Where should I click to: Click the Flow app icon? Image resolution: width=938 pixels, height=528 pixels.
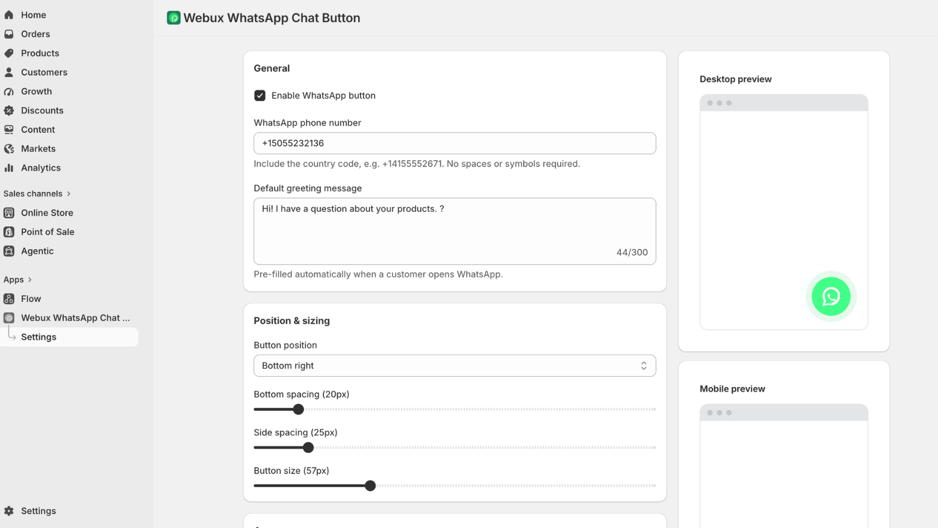pyautogui.click(x=9, y=299)
